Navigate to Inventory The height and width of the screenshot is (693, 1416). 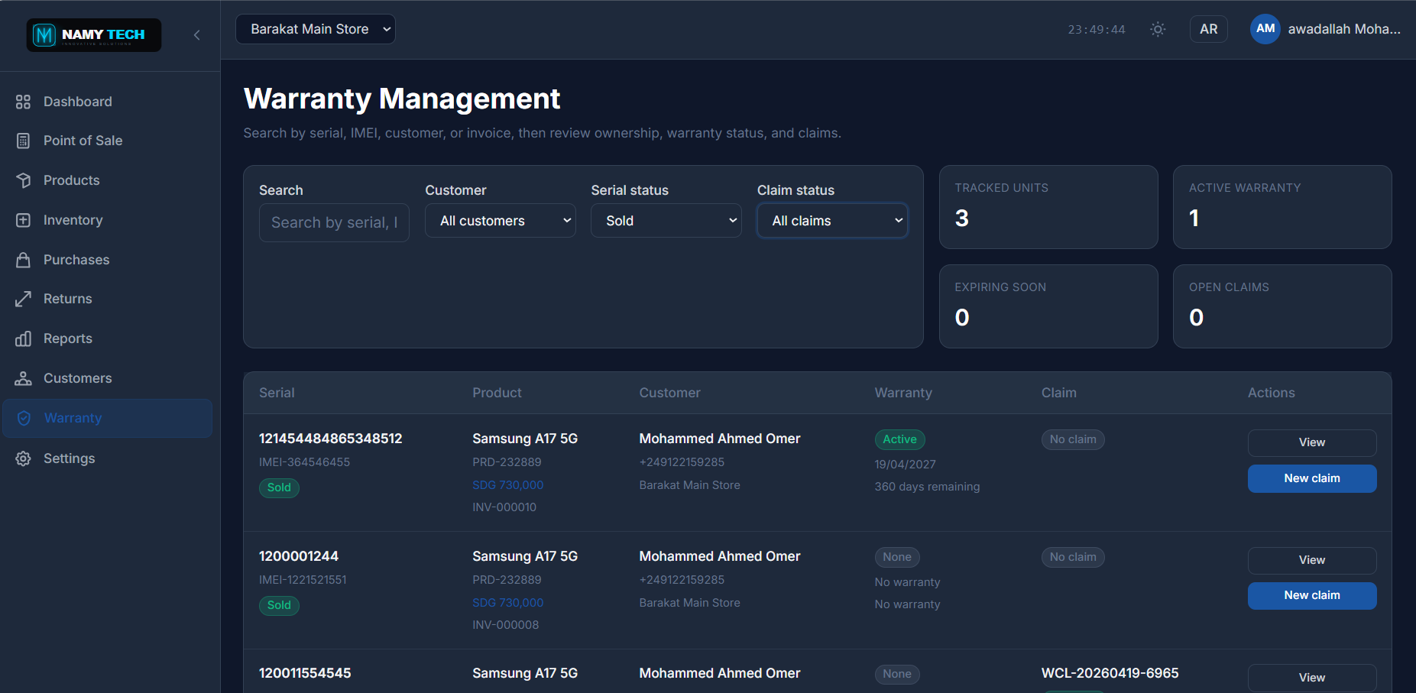pos(108,220)
